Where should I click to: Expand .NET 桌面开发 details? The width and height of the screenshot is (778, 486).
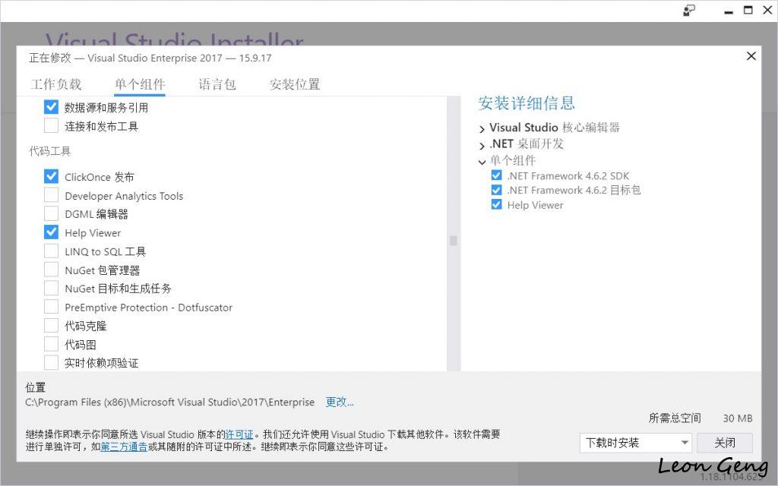[482, 145]
